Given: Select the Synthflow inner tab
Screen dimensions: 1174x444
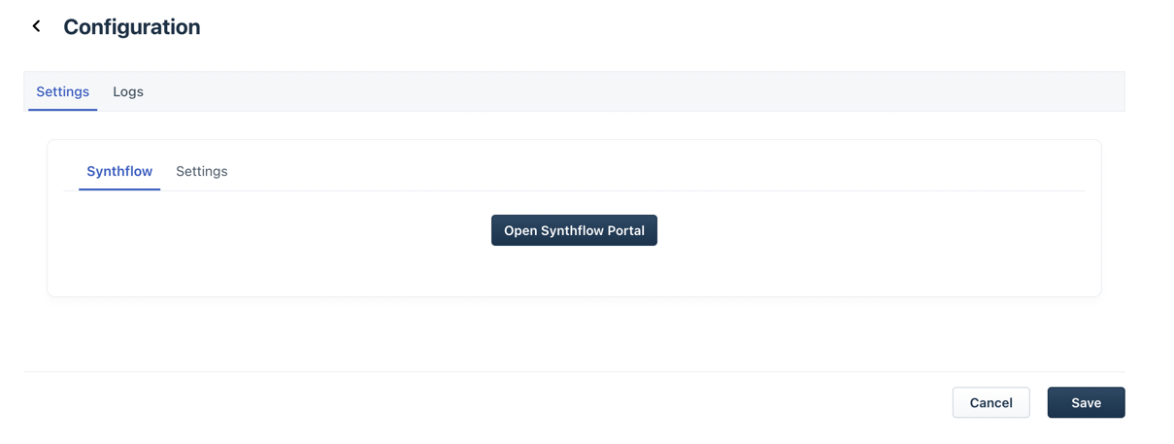Looking at the screenshot, I should coord(119,171).
